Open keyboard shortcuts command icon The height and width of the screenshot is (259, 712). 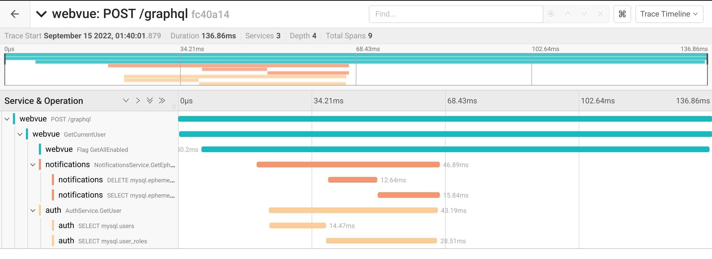pos(622,14)
